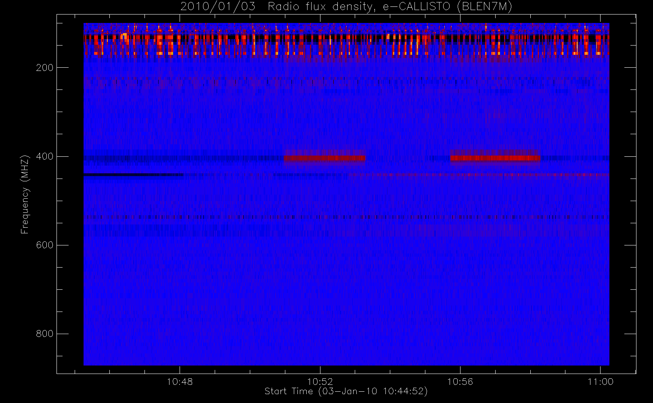Viewport: 653px width, 403px height.
Task: Click the Frequency (MHZ) axis label
Action: coord(25,194)
